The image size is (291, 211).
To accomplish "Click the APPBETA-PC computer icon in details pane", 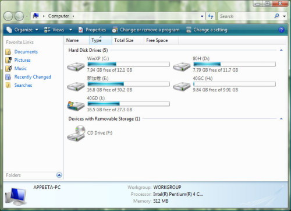I will (x=16, y=196).
